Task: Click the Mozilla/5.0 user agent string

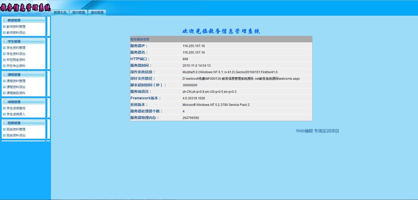Action: (x=230, y=72)
